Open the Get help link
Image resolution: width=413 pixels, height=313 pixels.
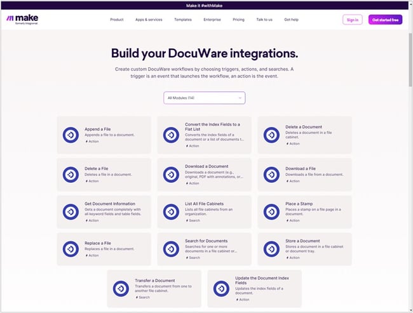[291, 20]
